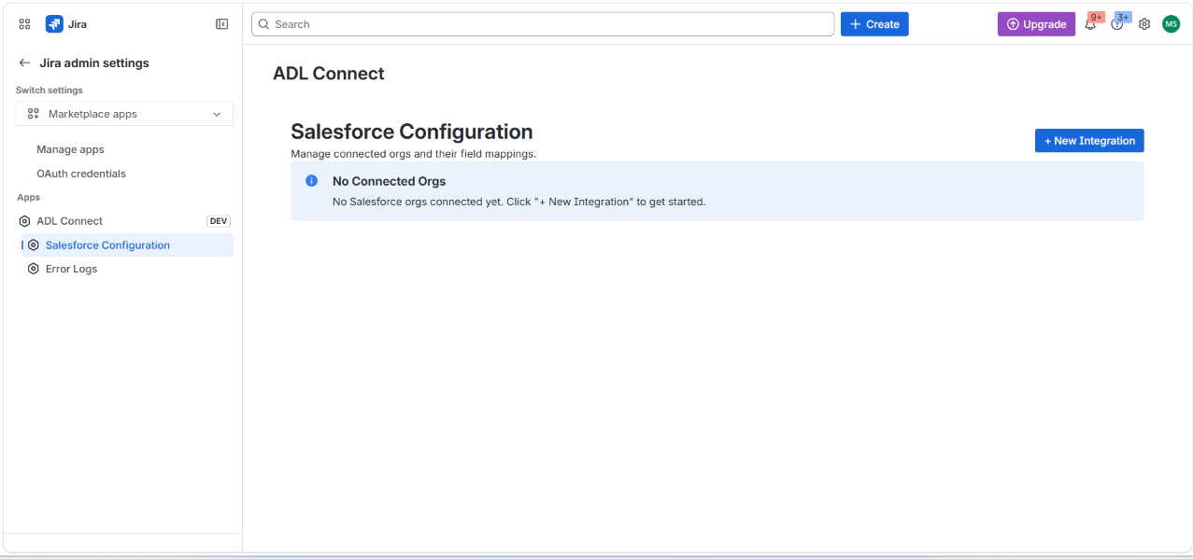Click the + New Integration button
Screen dimensions: 1193x559
1089,141
